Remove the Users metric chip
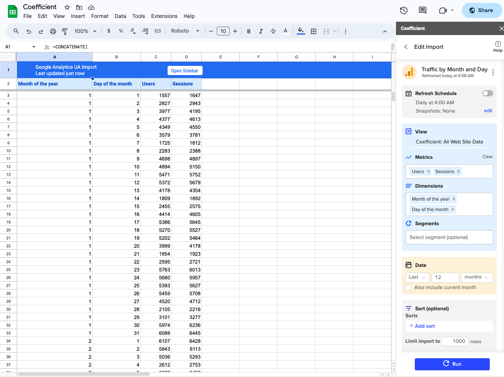 428,171
